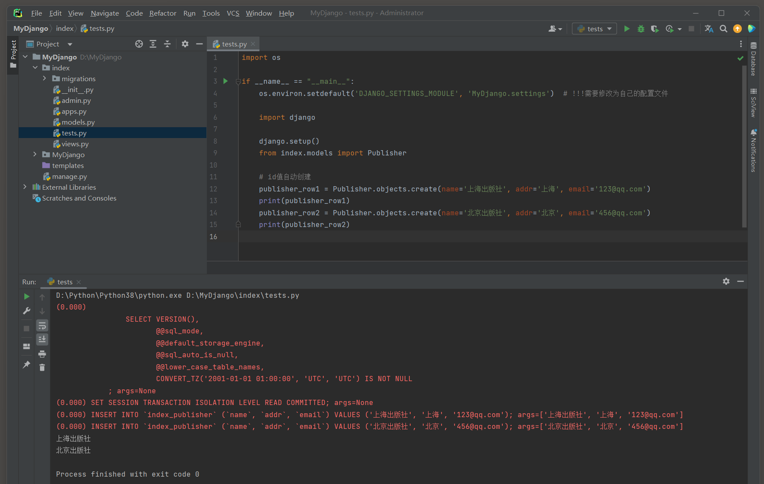Open Run panel settings with the gear icon

point(726,281)
